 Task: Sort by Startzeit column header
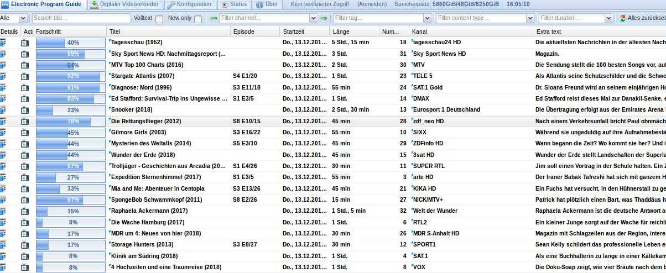pyautogui.click(x=305, y=32)
